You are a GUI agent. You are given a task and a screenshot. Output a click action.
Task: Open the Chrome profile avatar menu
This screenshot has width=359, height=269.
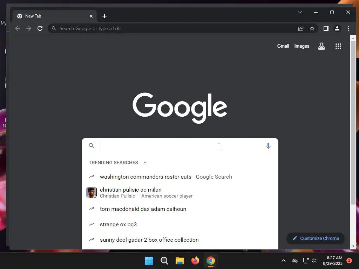point(337,28)
